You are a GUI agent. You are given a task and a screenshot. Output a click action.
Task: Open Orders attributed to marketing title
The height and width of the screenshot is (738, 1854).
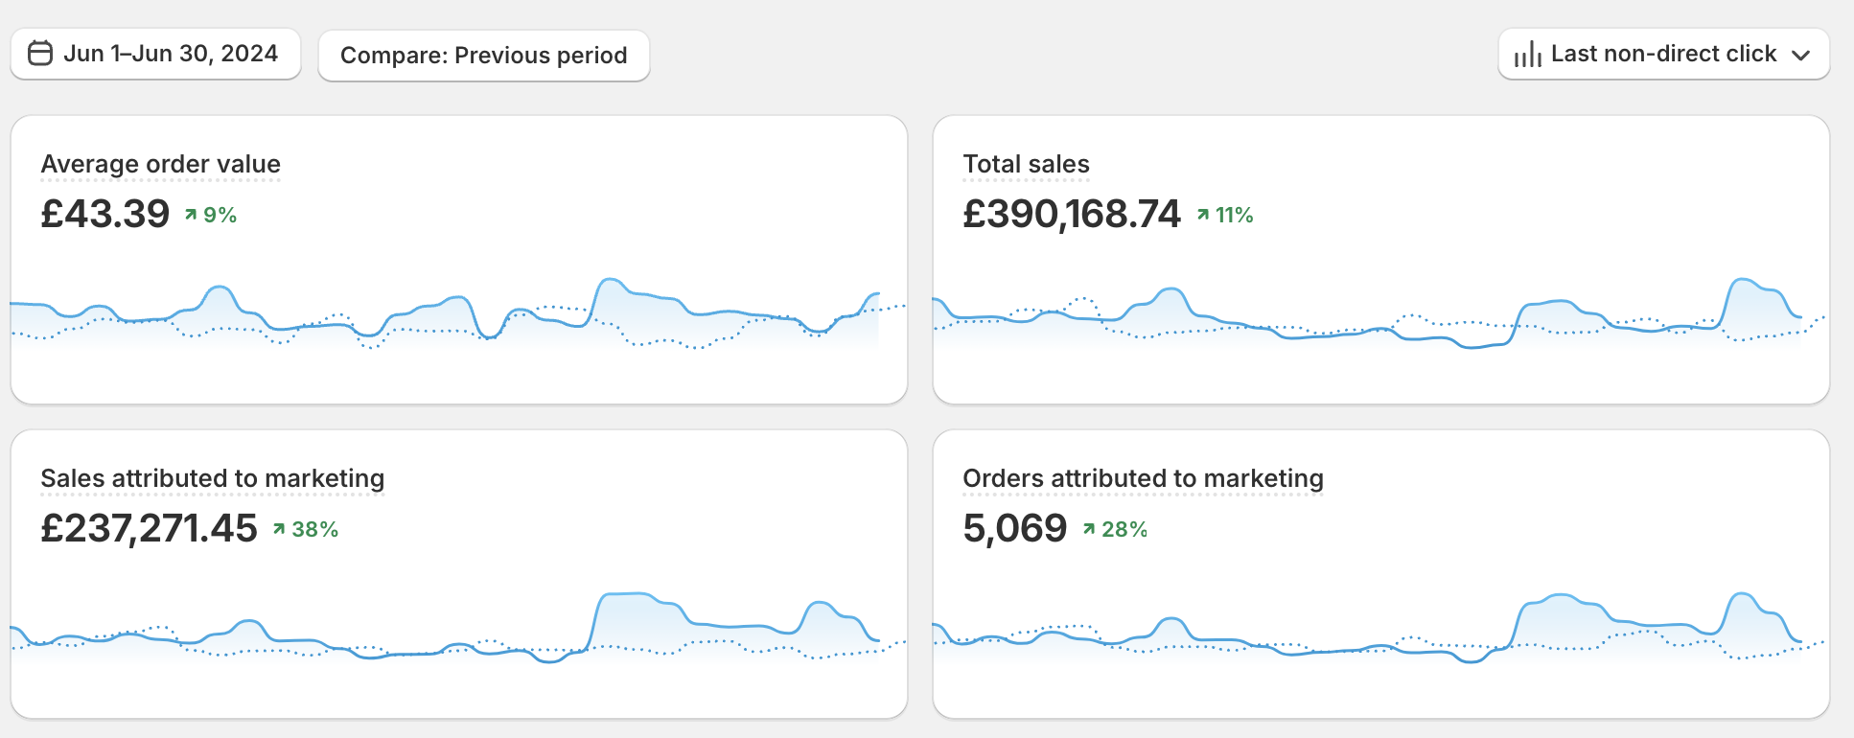pyautogui.click(x=1143, y=478)
